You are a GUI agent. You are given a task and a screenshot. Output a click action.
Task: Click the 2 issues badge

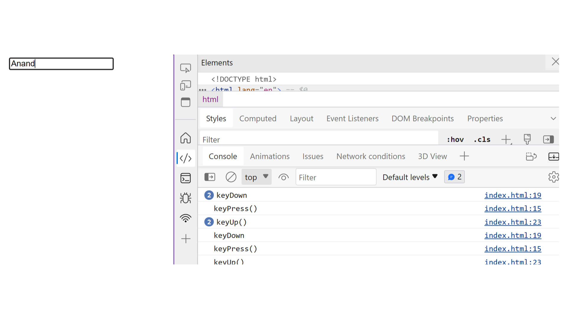pos(454,177)
